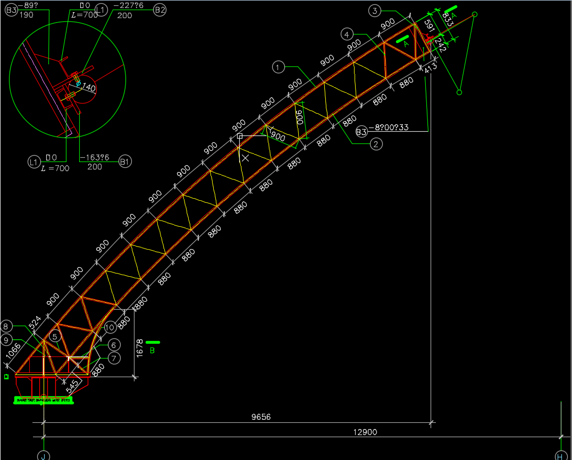Click callout bubble number 4
The height and width of the screenshot is (460, 572).
[347, 35]
